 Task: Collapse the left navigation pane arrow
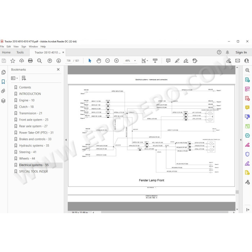tap(66, 140)
